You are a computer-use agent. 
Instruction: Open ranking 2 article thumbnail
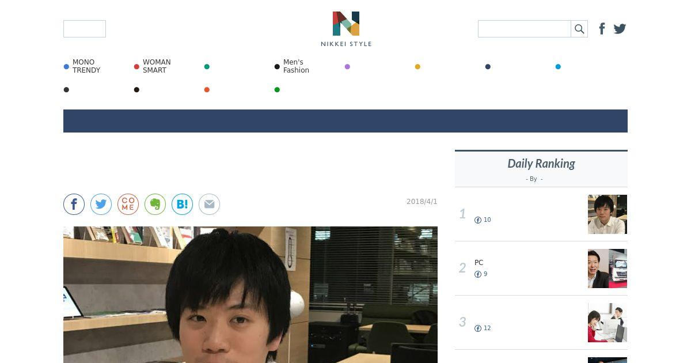pyautogui.click(x=608, y=269)
